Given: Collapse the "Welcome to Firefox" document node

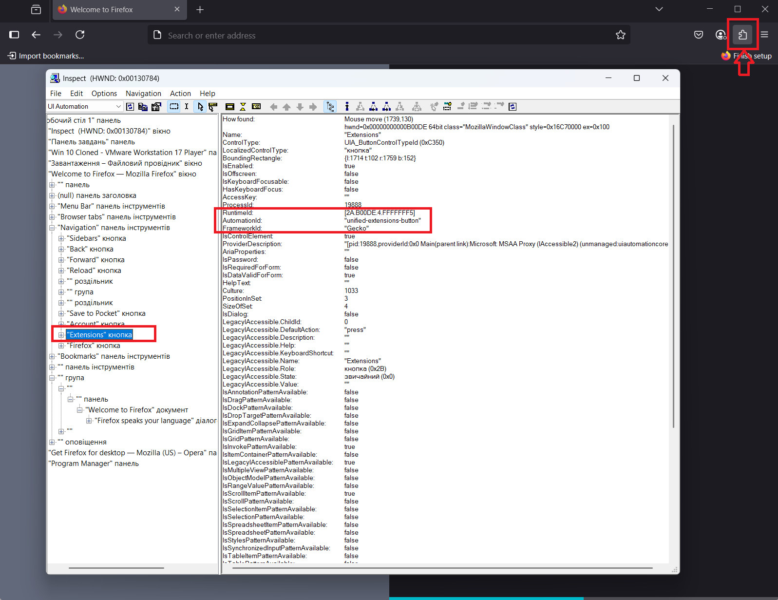Looking at the screenshot, I should [x=80, y=410].
